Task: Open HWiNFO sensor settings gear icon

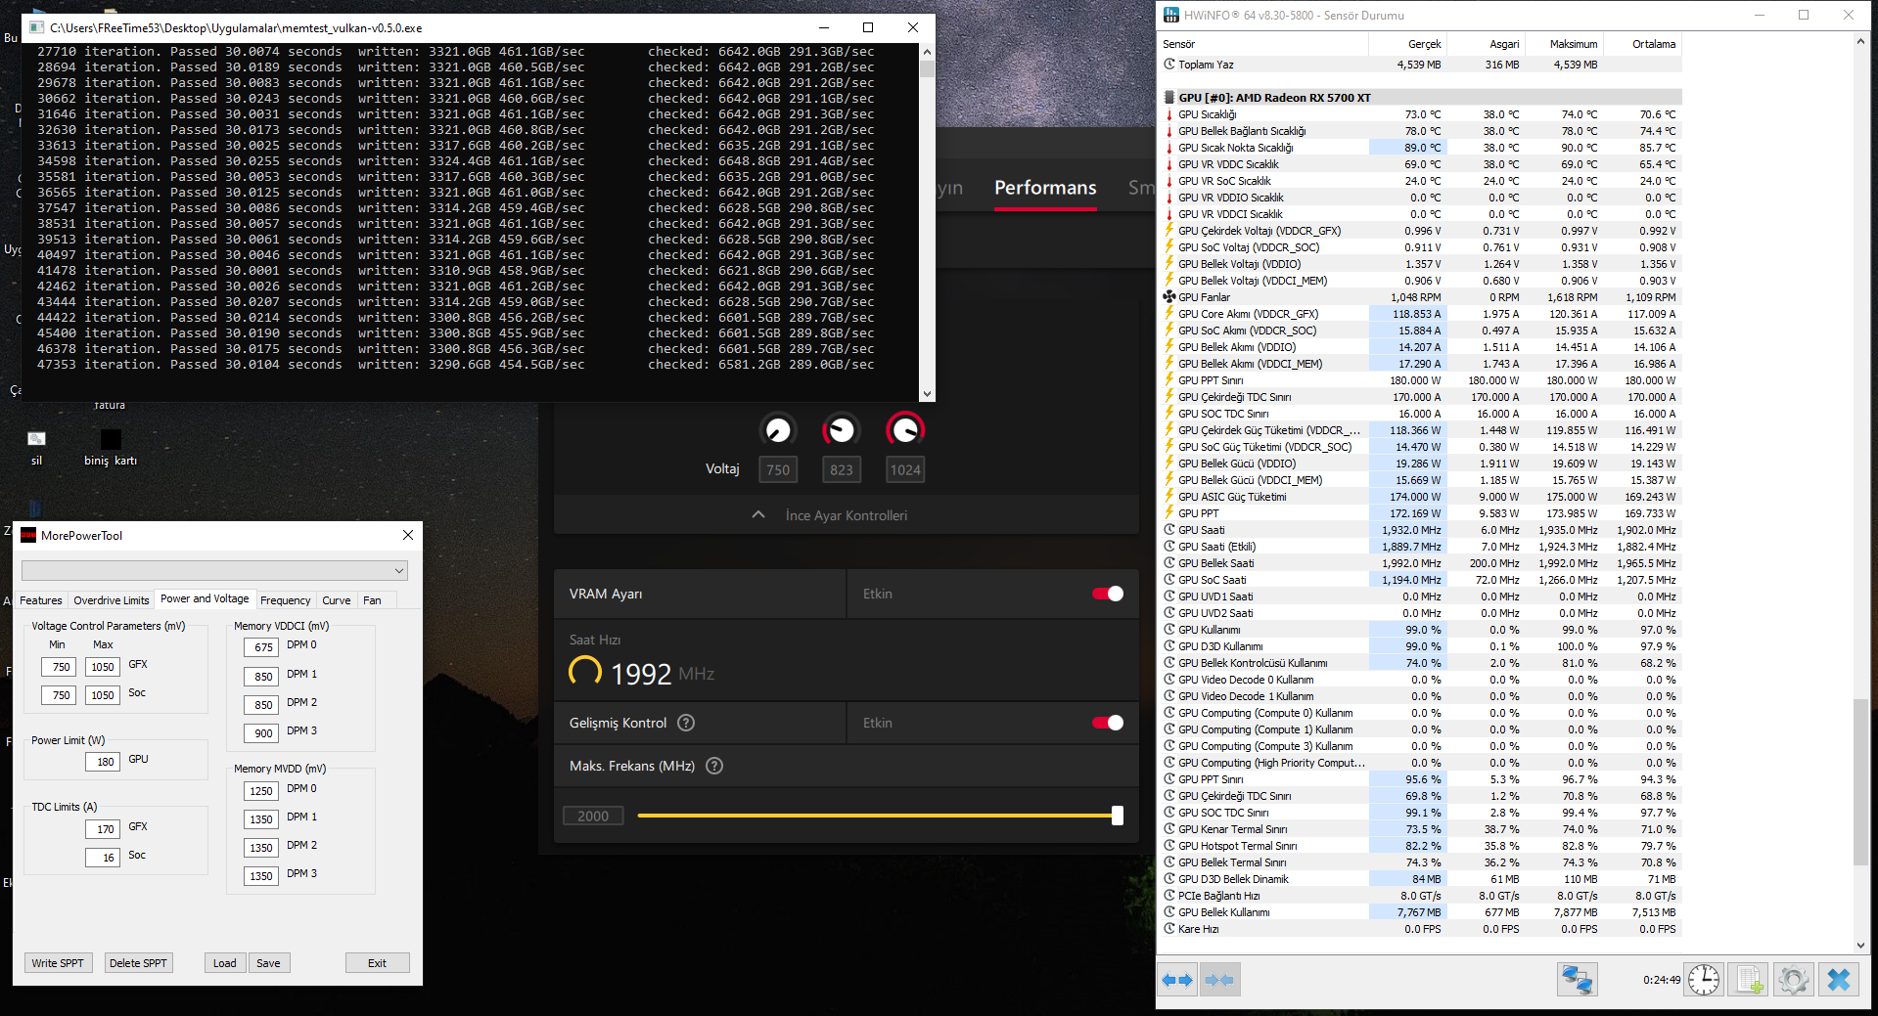Action: click(1793, 980)
